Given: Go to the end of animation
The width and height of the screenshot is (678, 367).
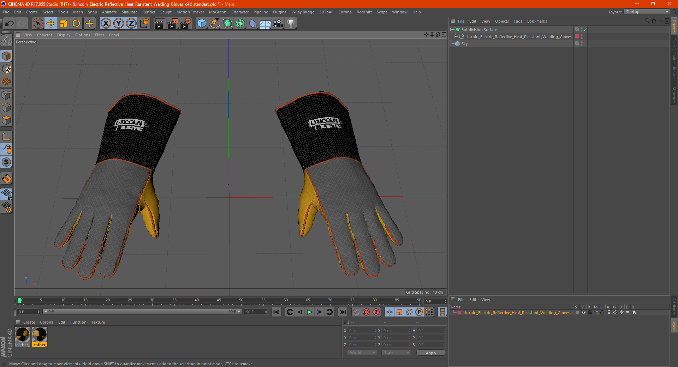Looking at the screenshot, I should [343, 312].
